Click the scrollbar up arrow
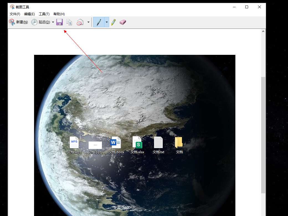288x216 pixels. tap(263, 31)
